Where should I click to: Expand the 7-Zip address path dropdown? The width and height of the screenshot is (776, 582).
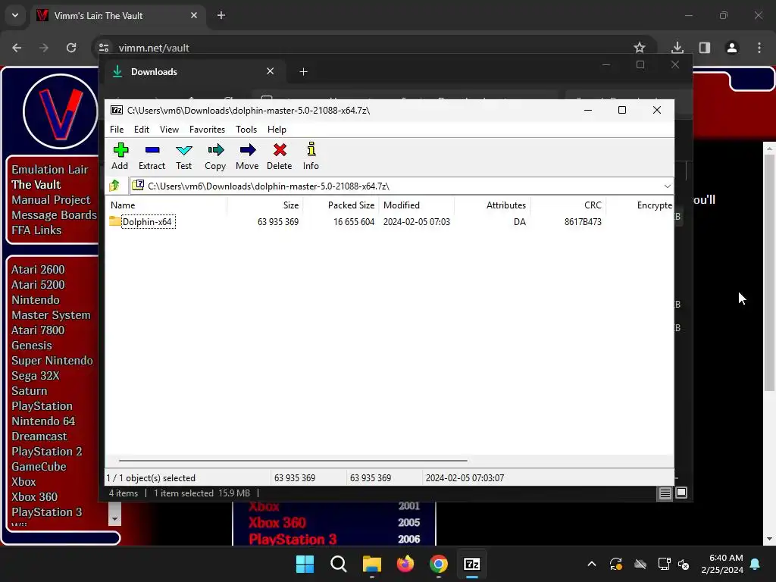[x=667, y=186]
